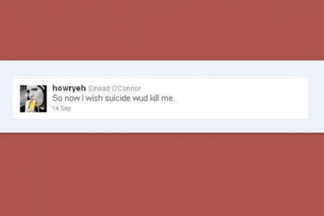The image size is (324, 216).
Task: Click the word 'wish' in the tweet
Action: 94,98
